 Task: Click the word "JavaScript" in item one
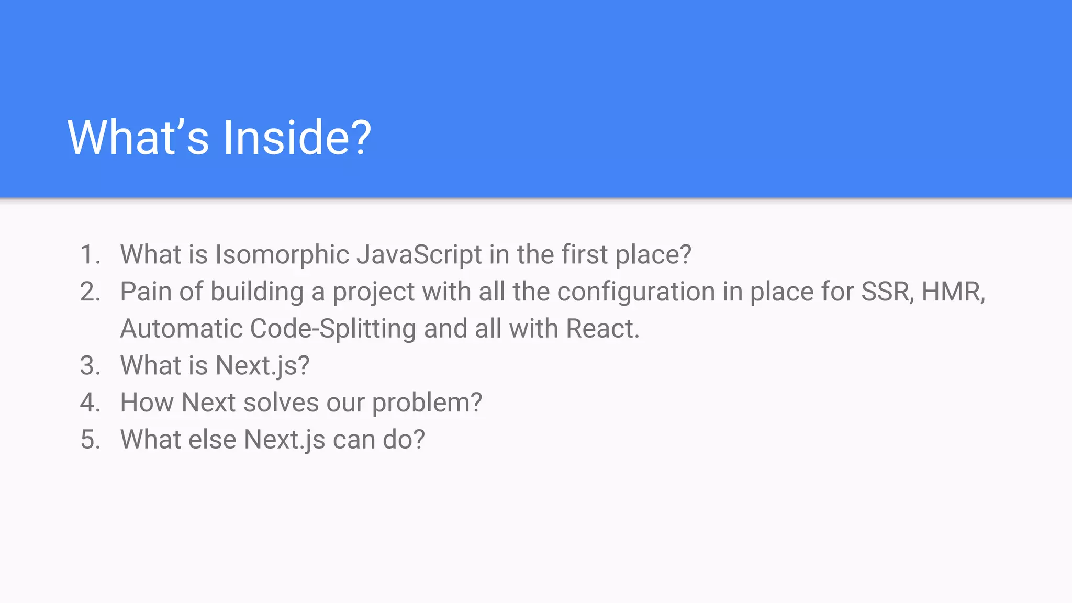(419, 255)
